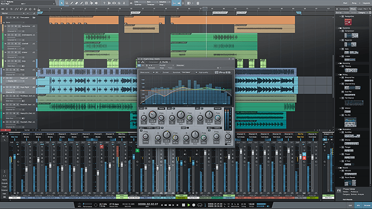Image resolution: width=372 pixels, height=209 pixels.
Task: Click Compare in the Pro EQ header
Action: [x=151, y=68]
